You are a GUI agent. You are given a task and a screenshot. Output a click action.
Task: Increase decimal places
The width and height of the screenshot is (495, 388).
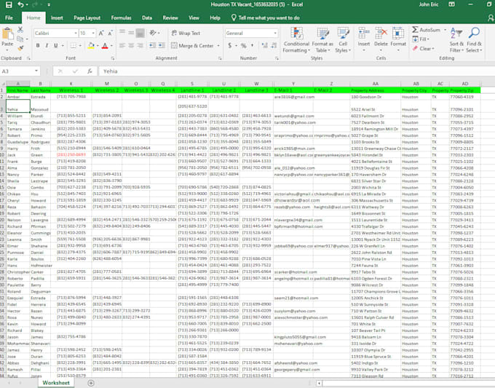[x=265, y=45]
